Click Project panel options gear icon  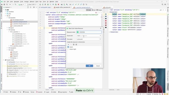(34, 7)
